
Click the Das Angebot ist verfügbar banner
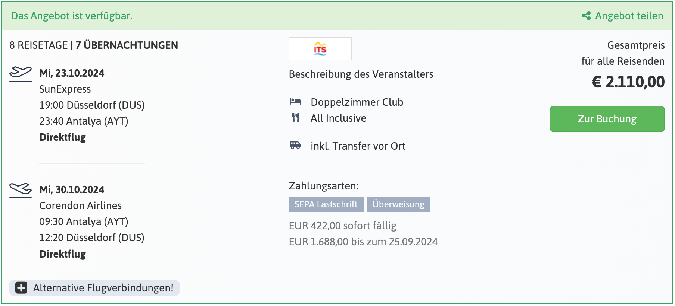pos(71,16)
